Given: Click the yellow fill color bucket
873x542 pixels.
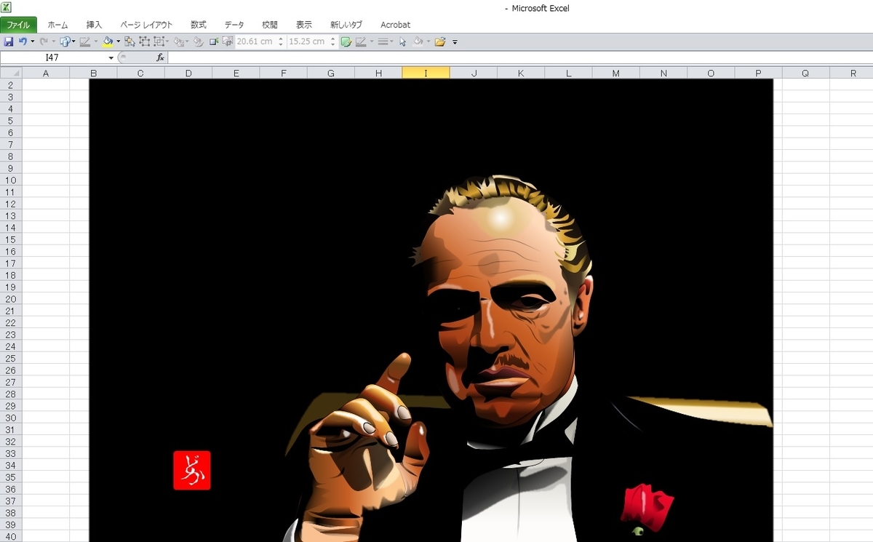Looking at the screenshot, I should pos(108,41).
